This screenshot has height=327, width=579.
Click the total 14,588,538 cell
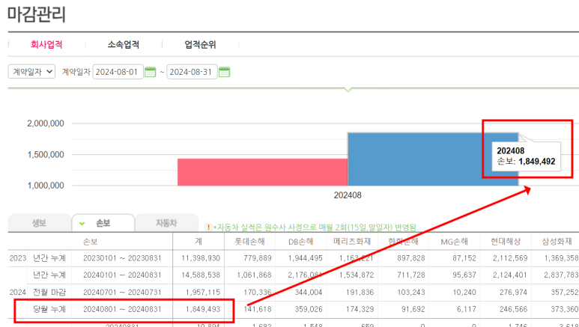pos(201,275)
